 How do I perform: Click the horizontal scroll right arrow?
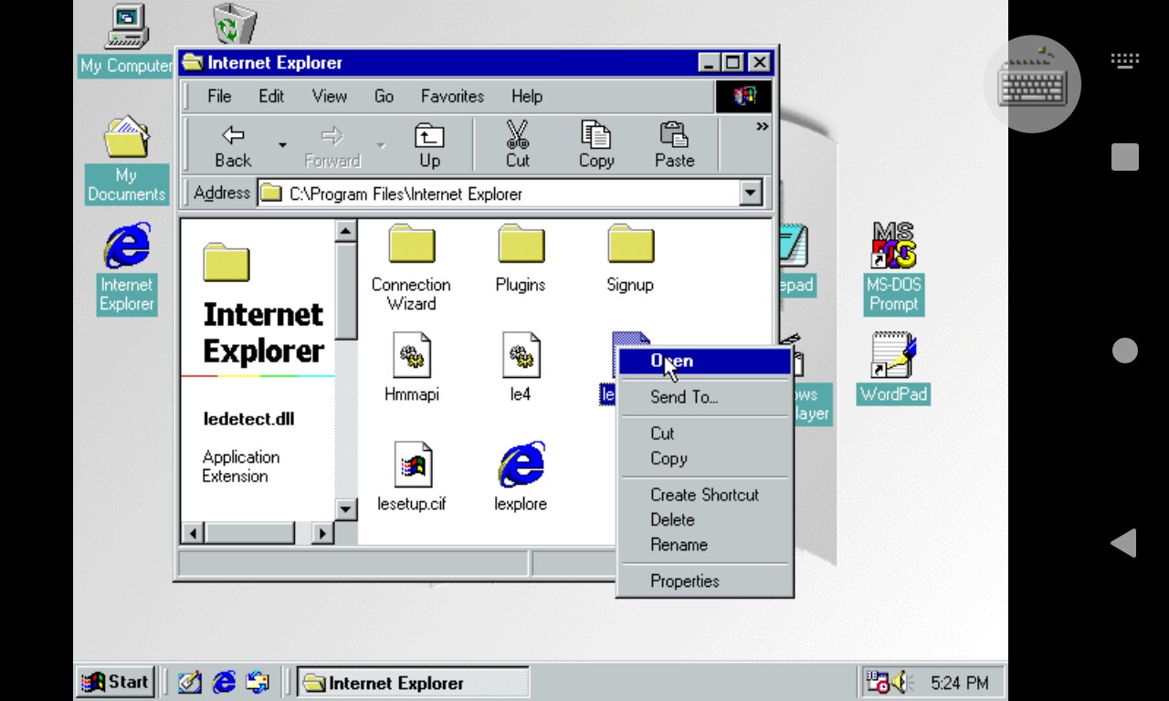322,532
